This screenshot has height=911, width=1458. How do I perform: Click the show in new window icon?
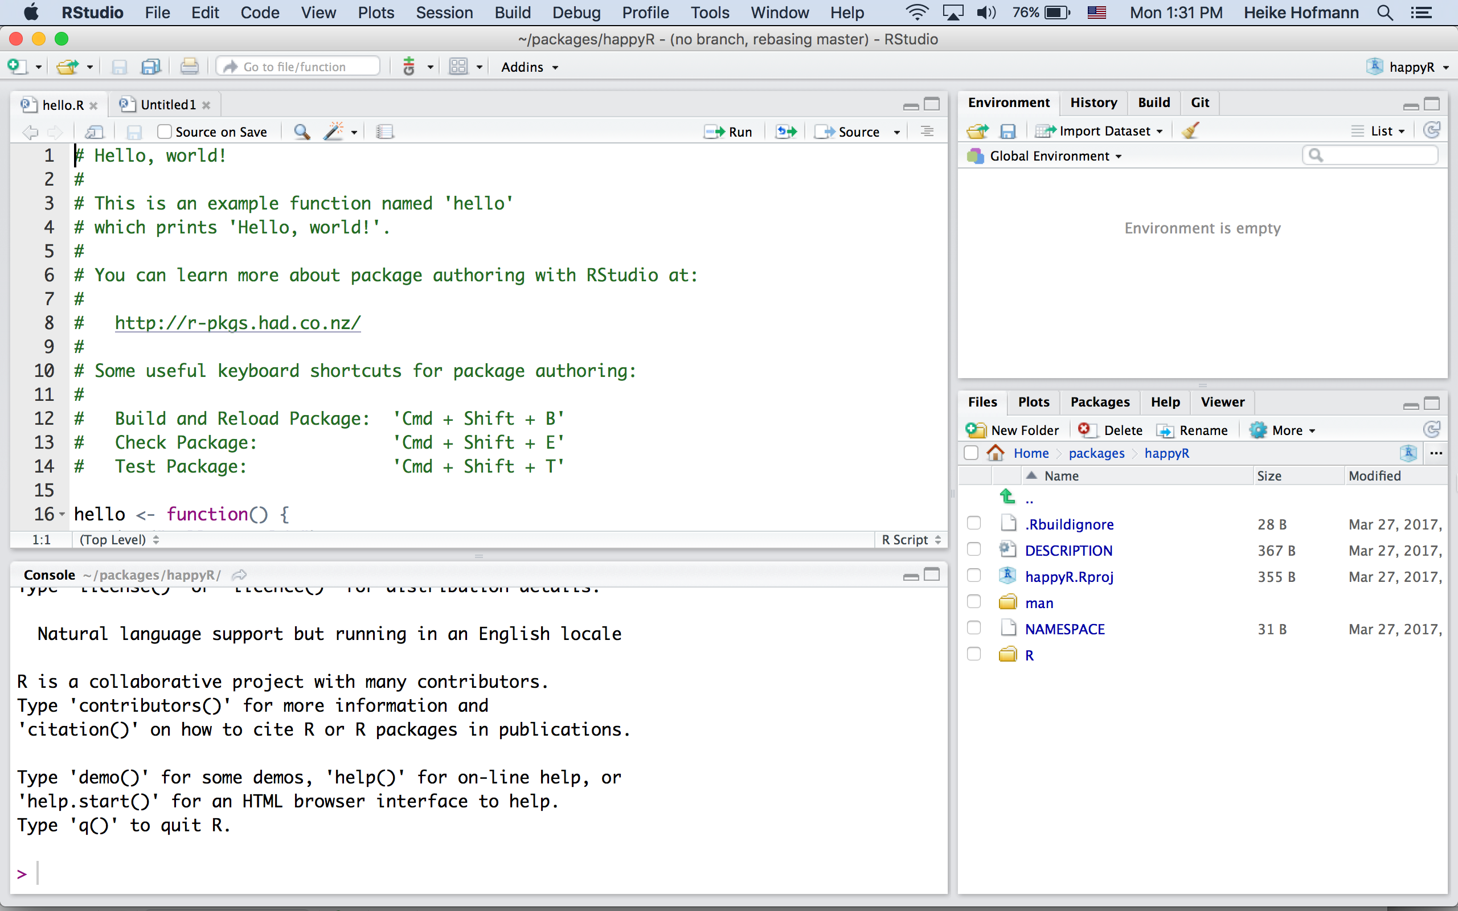tap(95, 132)
